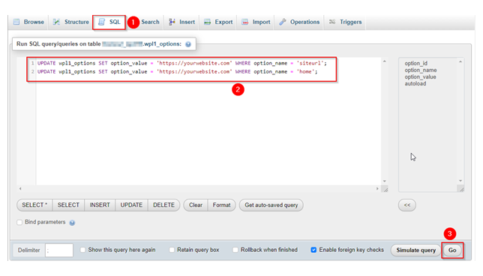Screen dimensions: 483x276
Task: Click the Structure tab icon
Action: (x=56, y=22)
